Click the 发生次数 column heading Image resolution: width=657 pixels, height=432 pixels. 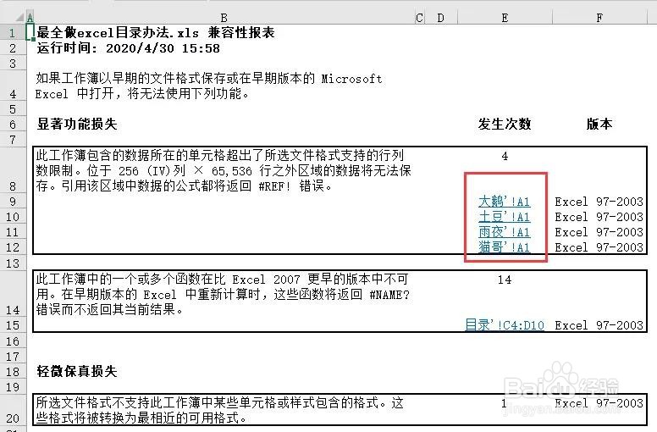(505, 124)
